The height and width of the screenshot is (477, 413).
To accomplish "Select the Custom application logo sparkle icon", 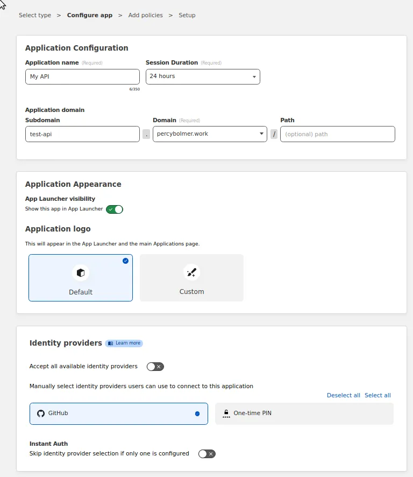I will 191,272.
